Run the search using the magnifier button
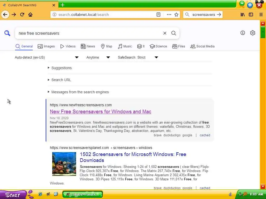266x199 pixels. (174, 33)
